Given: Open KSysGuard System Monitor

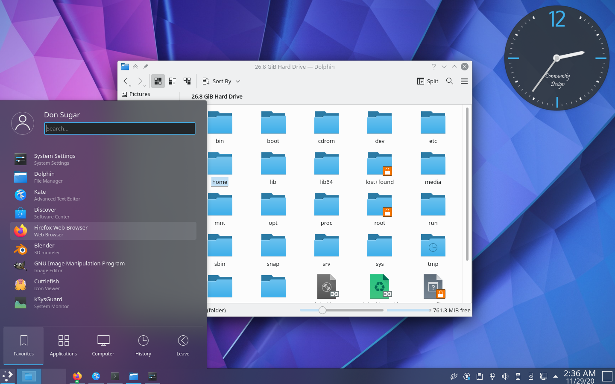Looking at the screenshot, I should [103, 303].
